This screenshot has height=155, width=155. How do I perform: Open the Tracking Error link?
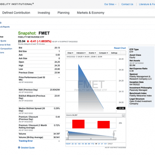click(26, 141)
